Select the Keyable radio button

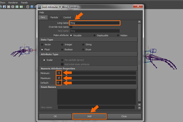pos(71,35)
